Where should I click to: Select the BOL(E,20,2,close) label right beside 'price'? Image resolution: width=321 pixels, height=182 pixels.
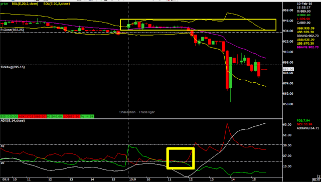[25, 4]
